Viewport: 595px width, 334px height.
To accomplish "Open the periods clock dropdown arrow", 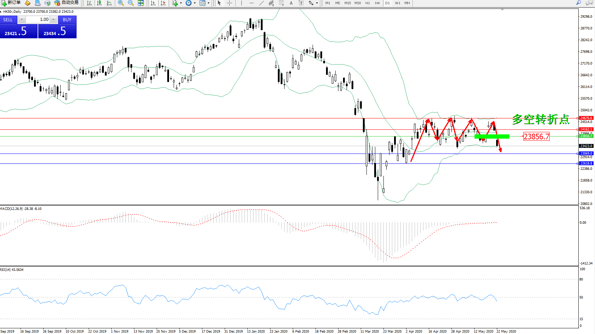I will (x=195, y=3).
